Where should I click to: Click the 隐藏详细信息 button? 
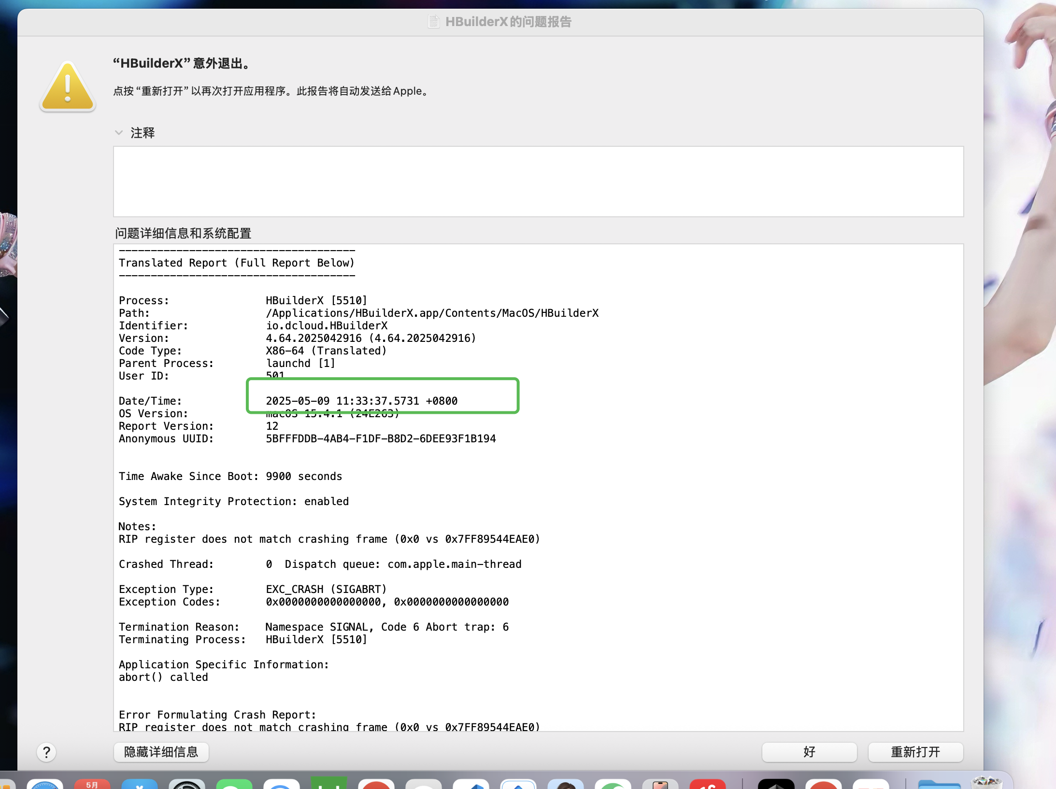(161, 752)
